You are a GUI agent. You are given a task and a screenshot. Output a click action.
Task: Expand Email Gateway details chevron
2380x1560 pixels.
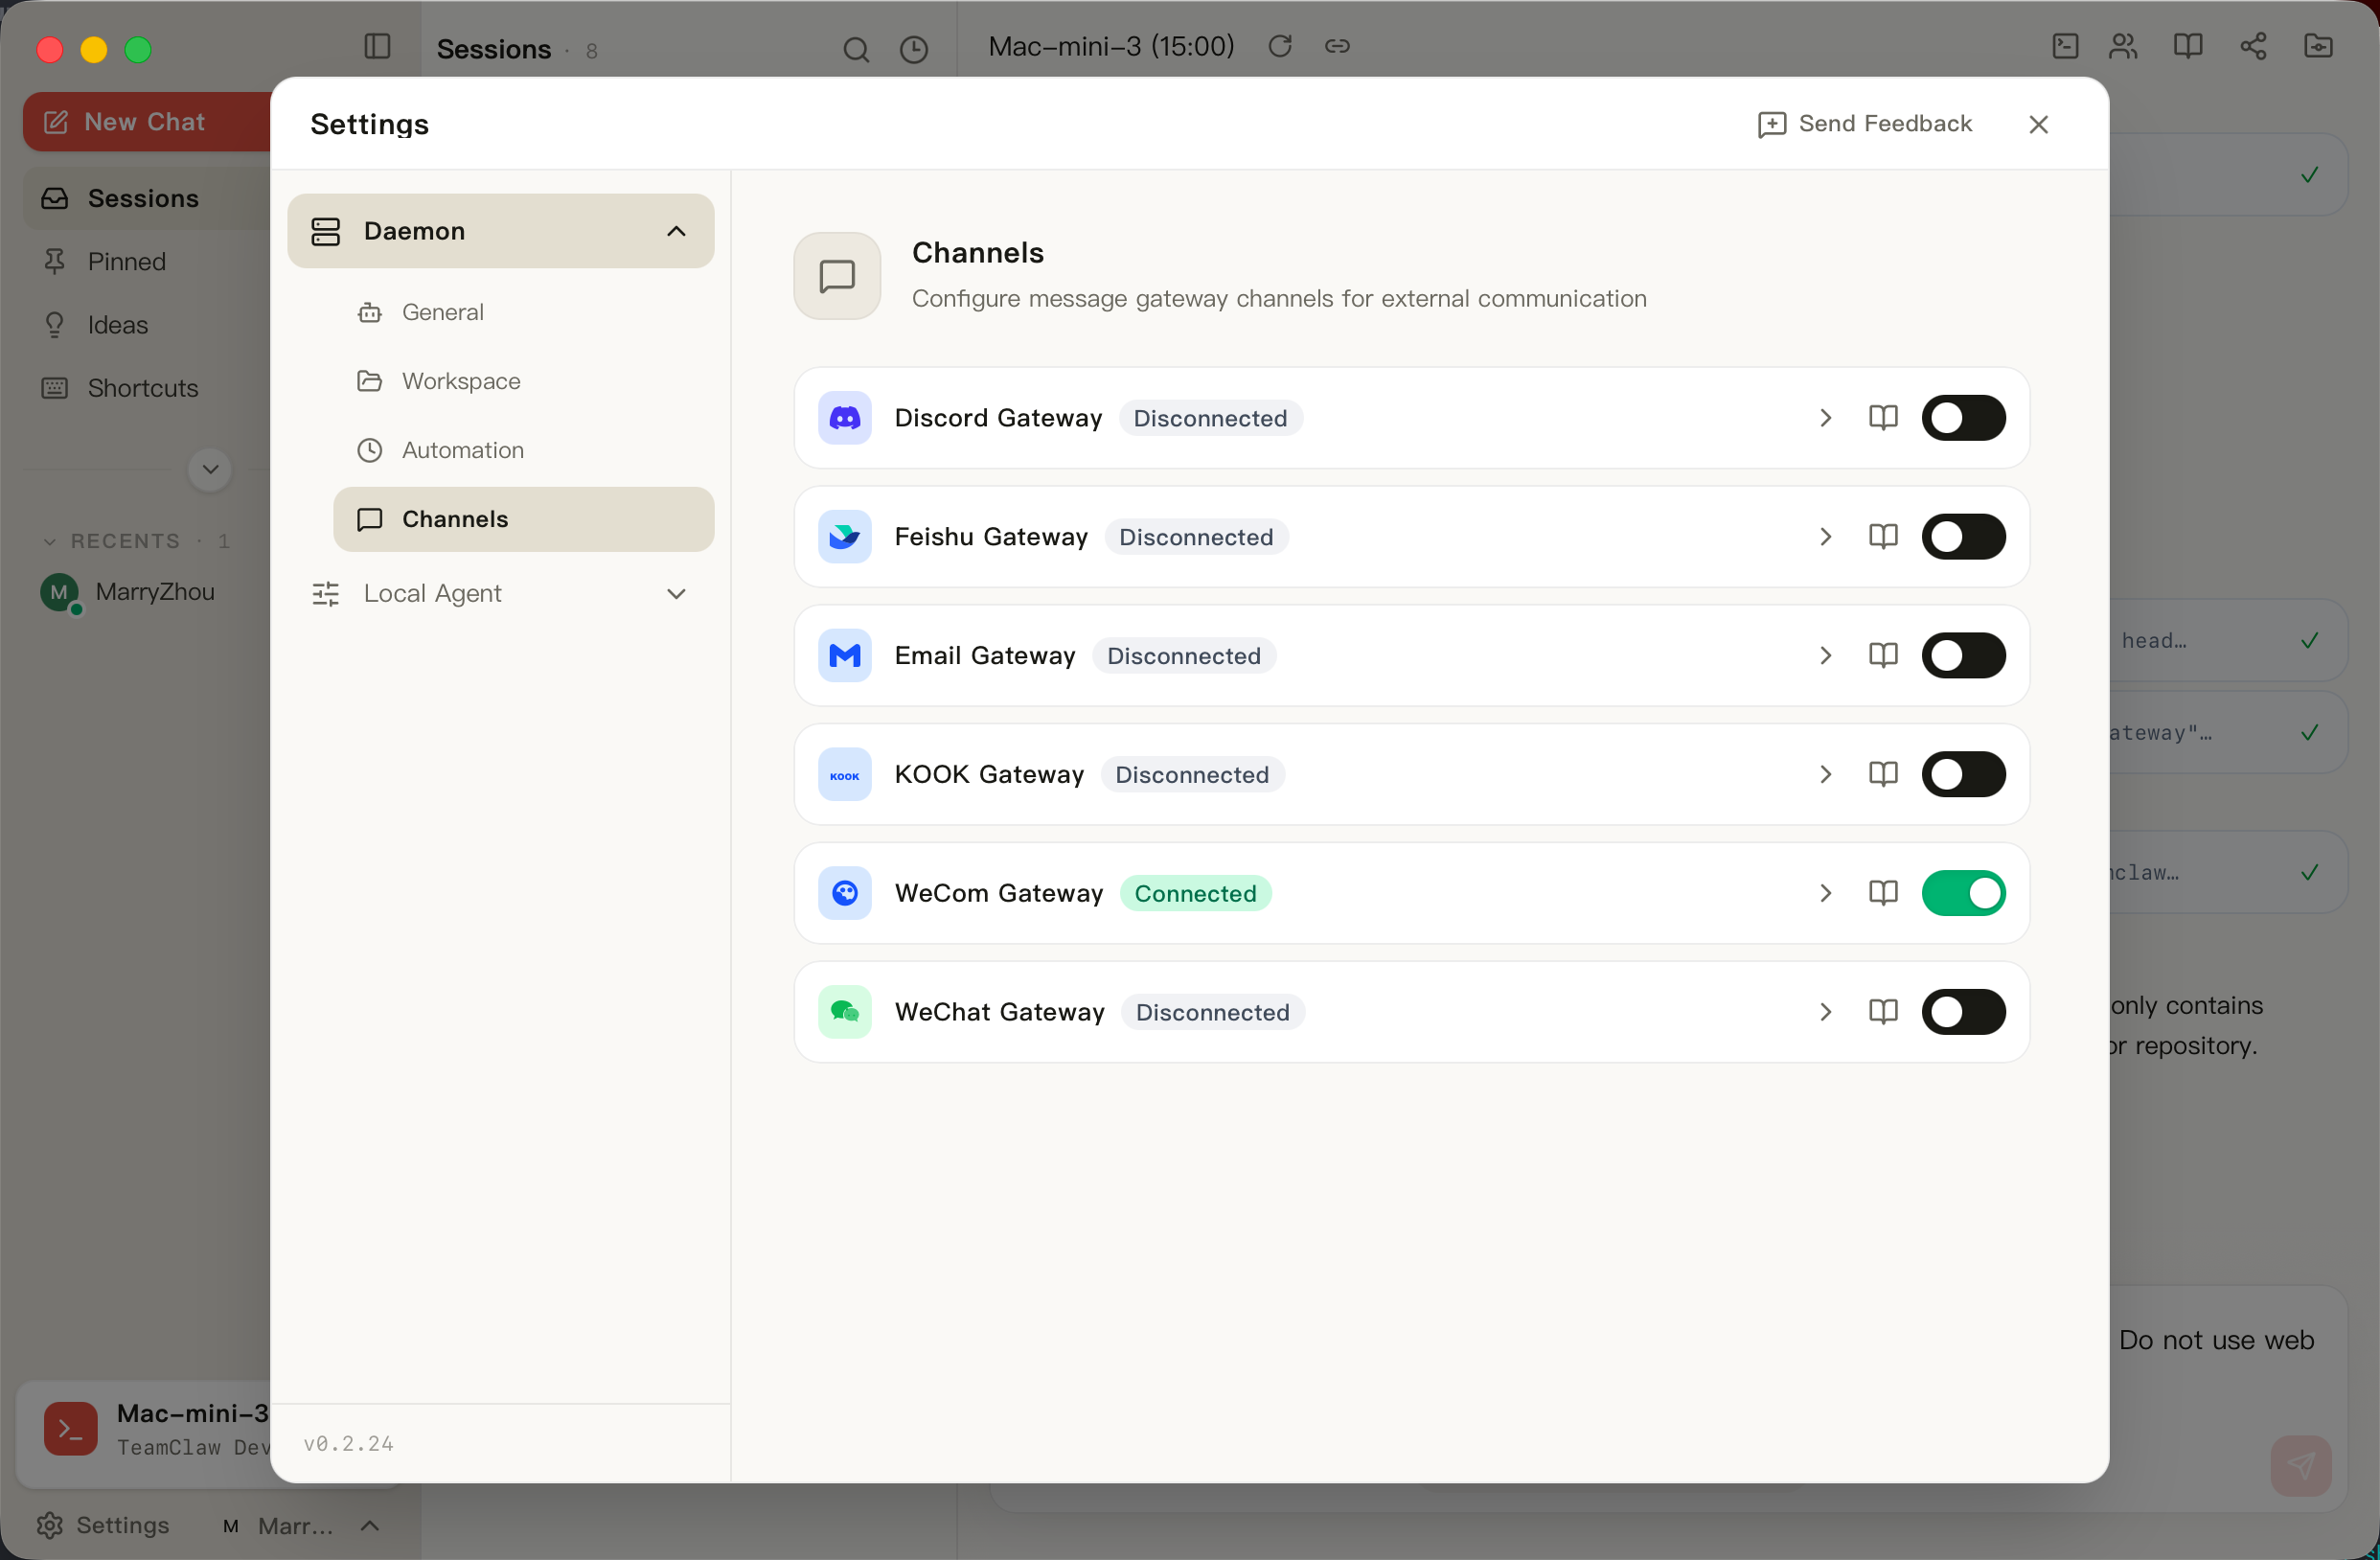click(1825, 656)
